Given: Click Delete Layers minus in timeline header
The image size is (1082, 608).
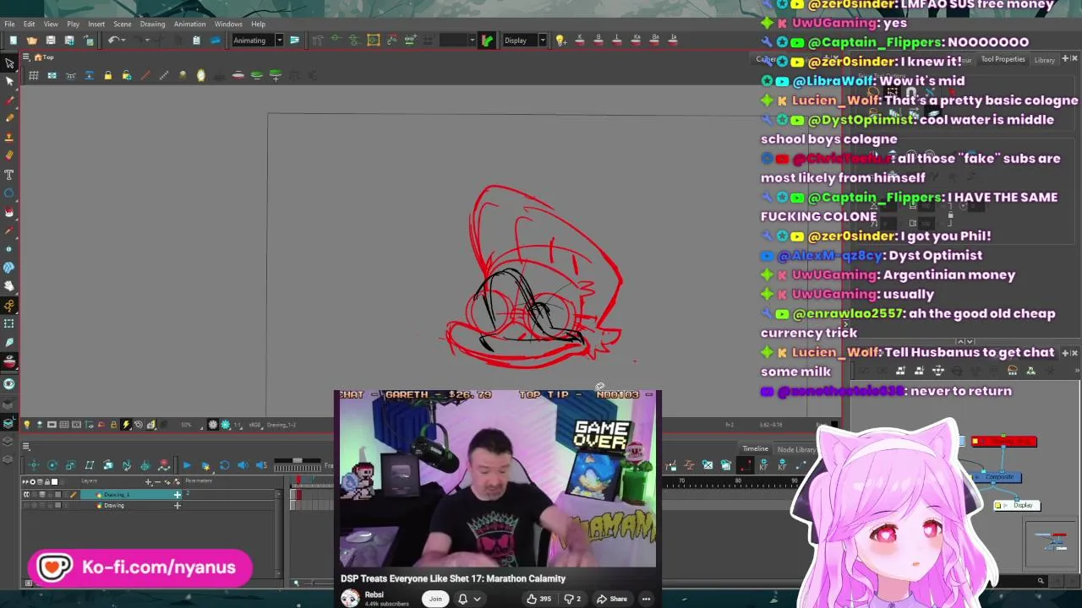Looking at the screenshot, I should [x=157, y=482].
